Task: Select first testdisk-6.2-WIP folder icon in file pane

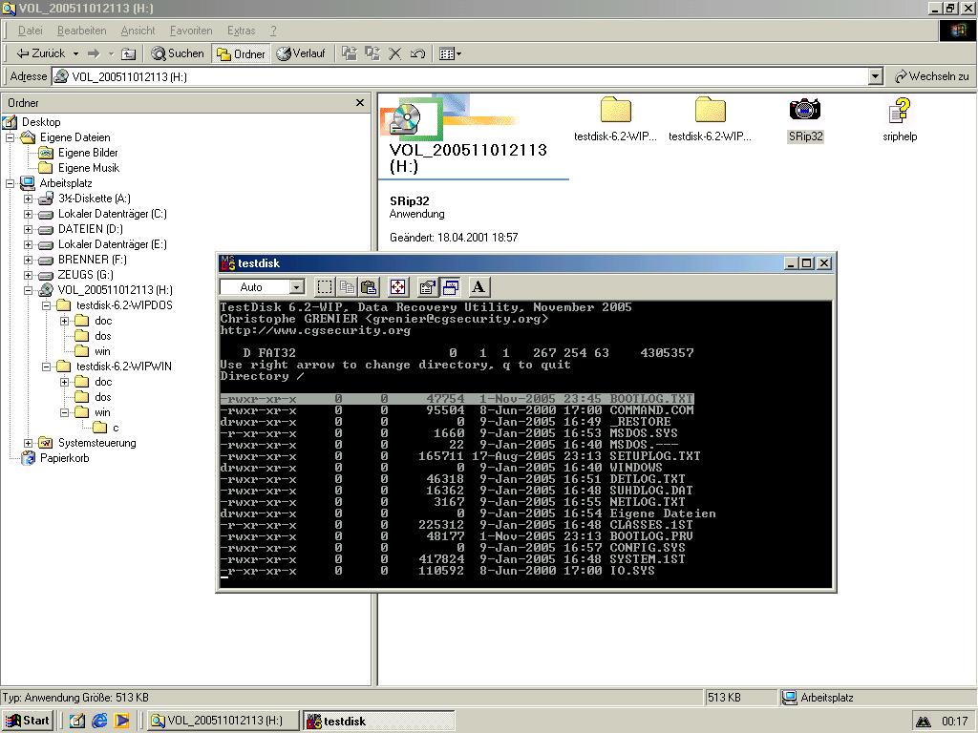Action: 616,110
